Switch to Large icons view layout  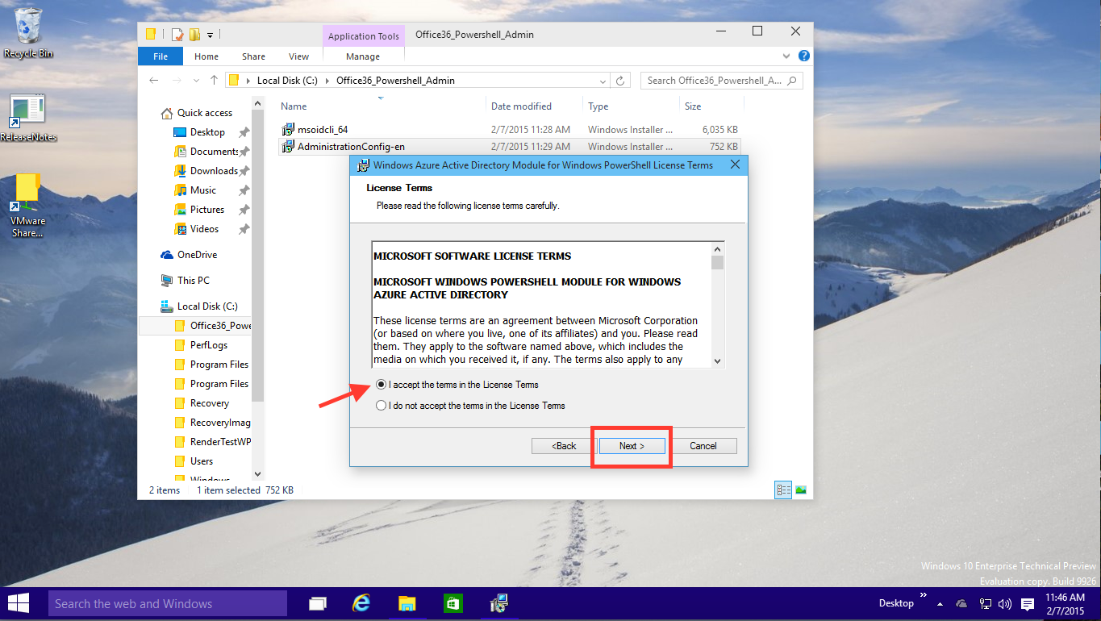coord(801,490)
